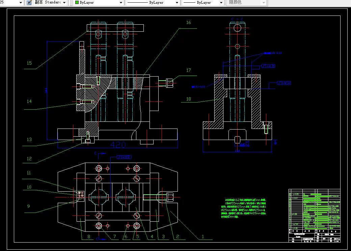Select part balloon number 14
This screenshot has width=351, height=251.
pos(29,101)
